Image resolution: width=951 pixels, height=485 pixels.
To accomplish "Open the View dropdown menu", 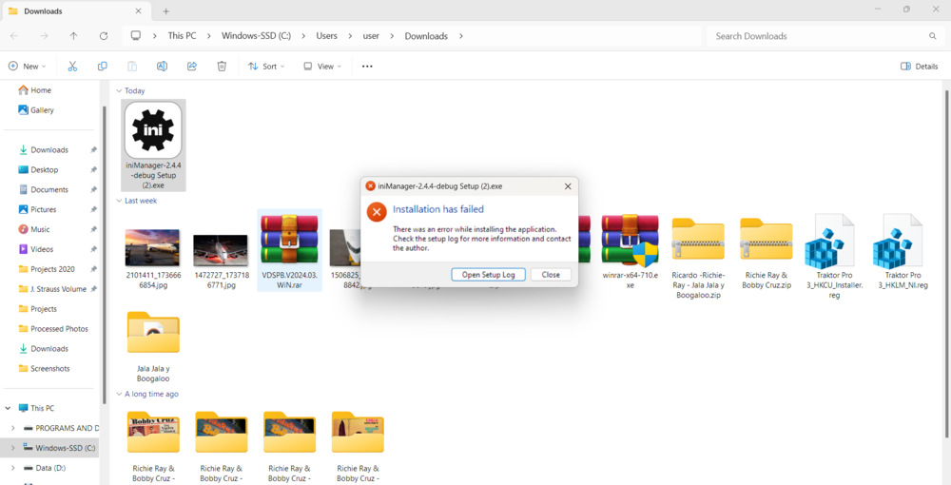I will click(x=321, y=67).
